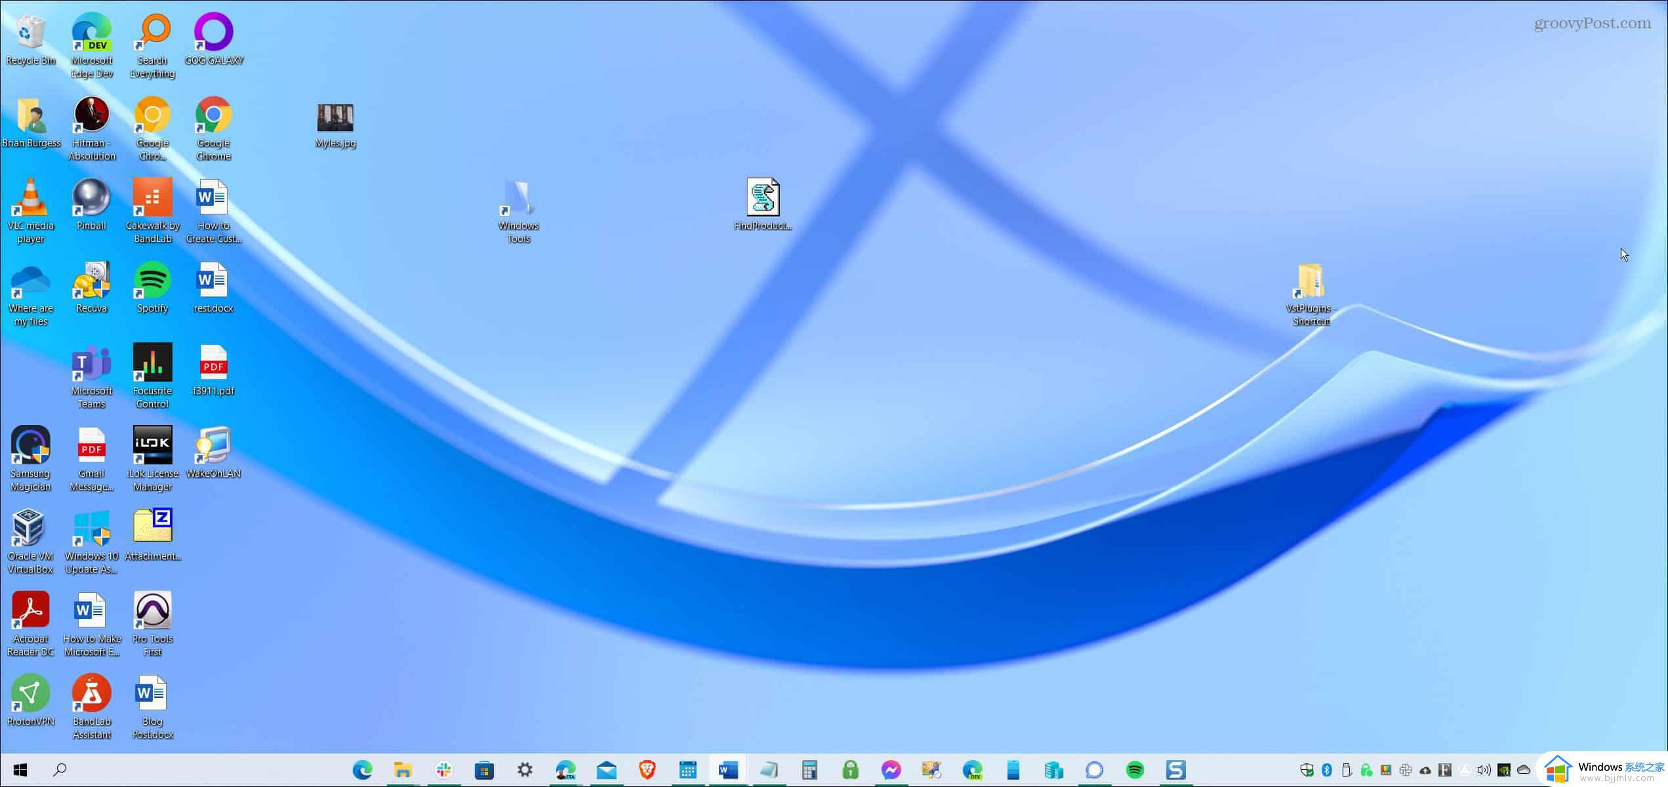Select Cakewalk by BandLab shortcut
The height and width of the screenshot is (787, 1668).
pyautogui.click(x=153, y=211)
